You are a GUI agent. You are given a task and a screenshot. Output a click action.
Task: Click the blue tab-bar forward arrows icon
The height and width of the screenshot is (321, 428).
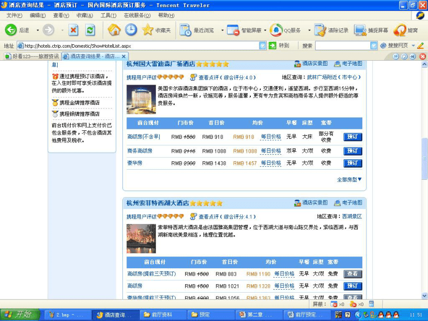396,57
